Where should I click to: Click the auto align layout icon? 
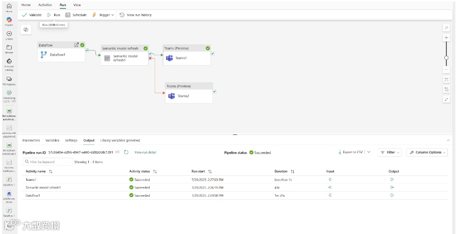tap(446, 89)
